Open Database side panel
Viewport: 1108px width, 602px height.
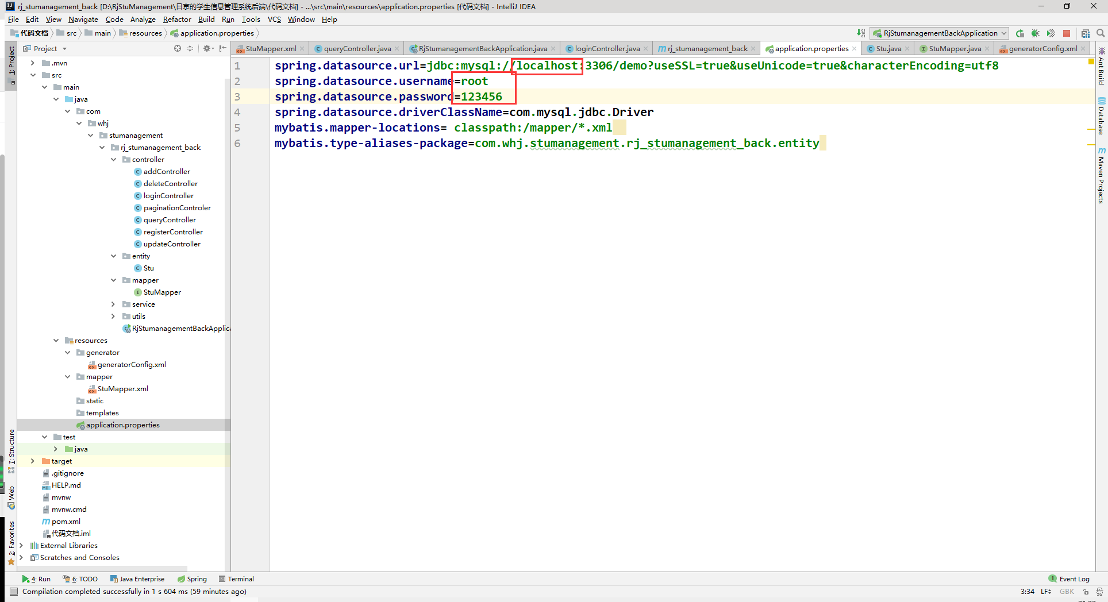pos(1101,116)
